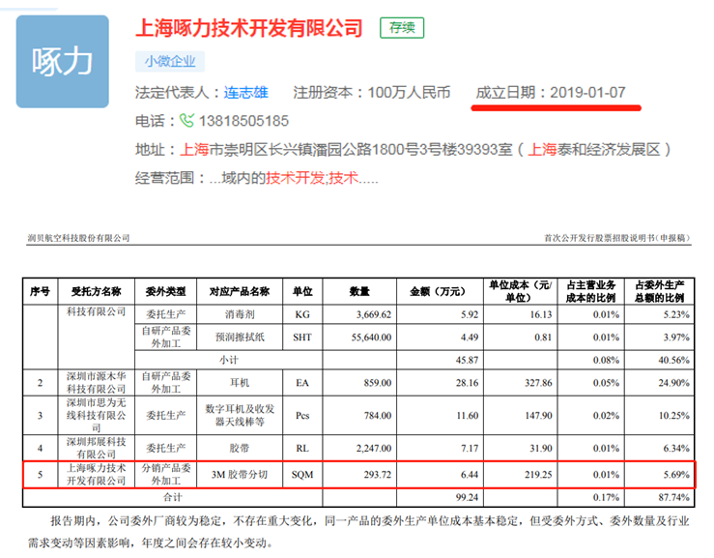Click cell 消毒剂 in product column

coord(240,314)
